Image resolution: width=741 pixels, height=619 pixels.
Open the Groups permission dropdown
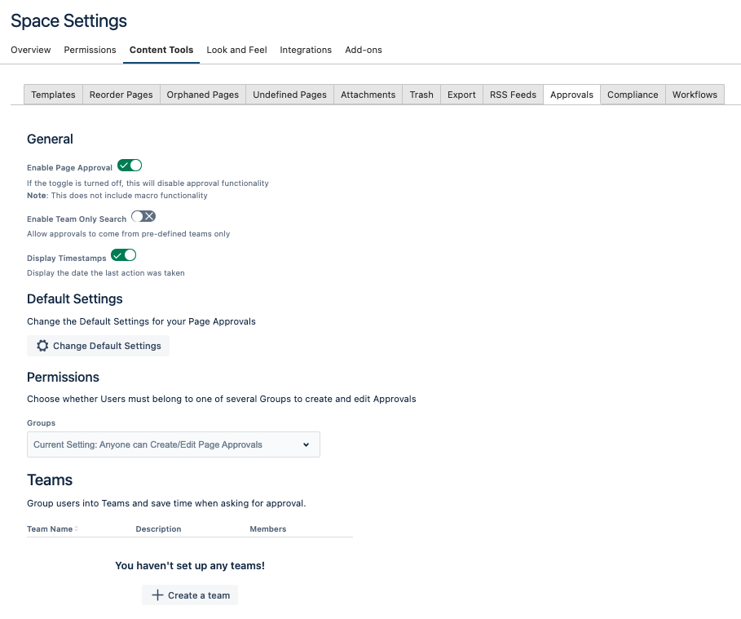(173, 444)
